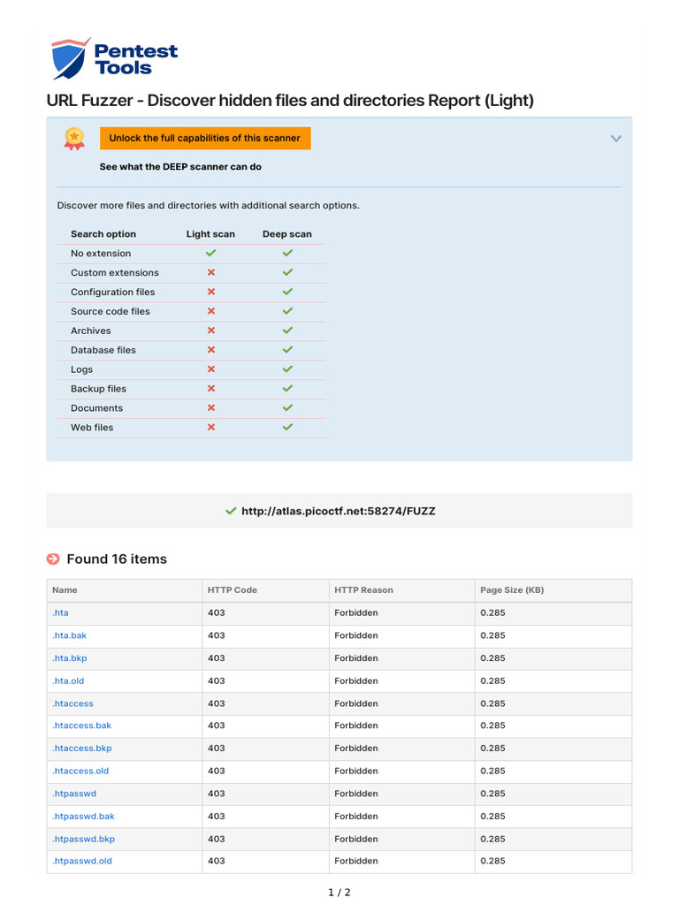Open the .htpasswd.bak link
This screenshot has width=679, height=905.
click(83, 816)
